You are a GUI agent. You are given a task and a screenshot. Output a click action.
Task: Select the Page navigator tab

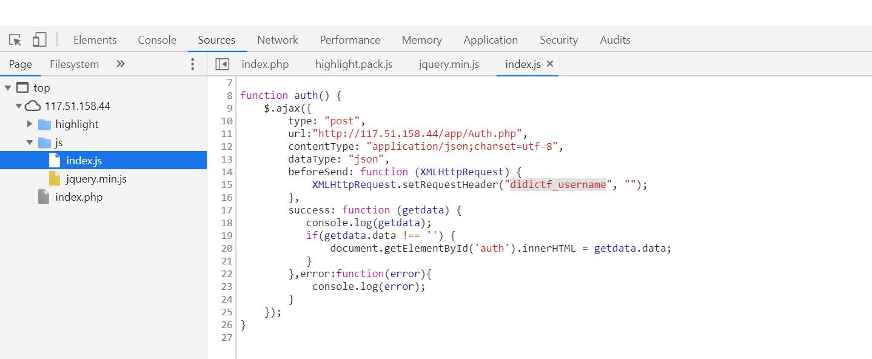click(21, 64)
